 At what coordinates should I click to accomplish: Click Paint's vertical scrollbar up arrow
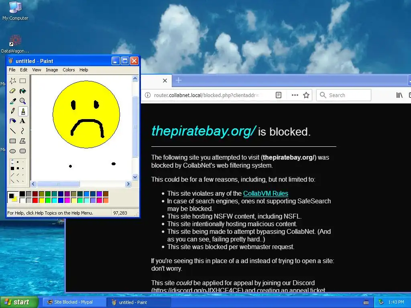pos(135,79)
